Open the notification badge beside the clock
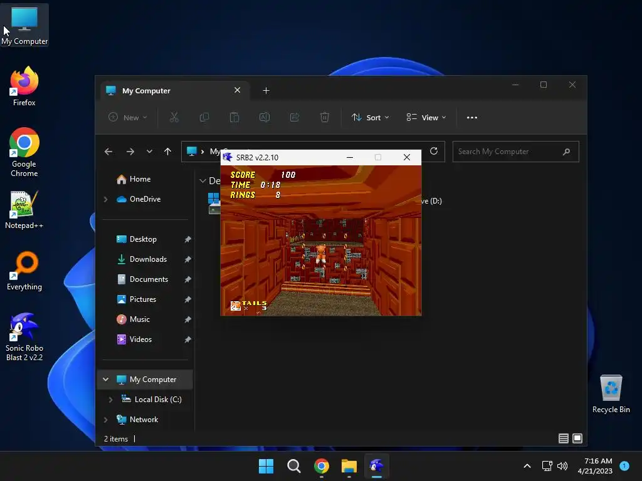This screenshot has width=642, height=481. point(624,466)
